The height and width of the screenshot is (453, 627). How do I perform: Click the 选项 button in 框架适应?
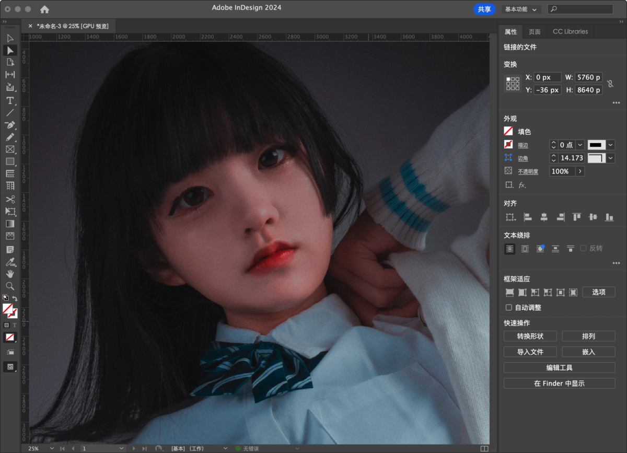599,292
